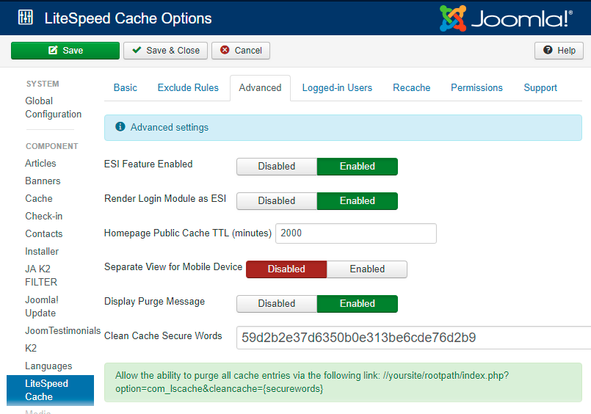
Task: Select the Advanced tab
Action: tap(260, 88)
